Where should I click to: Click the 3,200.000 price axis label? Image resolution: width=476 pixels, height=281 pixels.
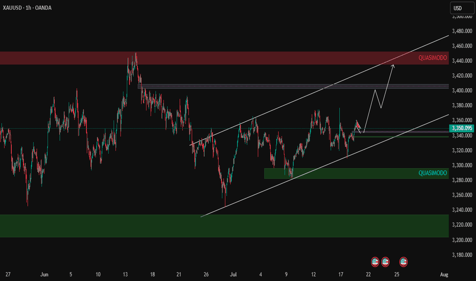462,240
